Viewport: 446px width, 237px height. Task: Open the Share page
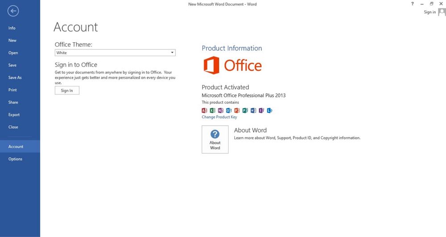pyautogui.click(x=20, y=102)
